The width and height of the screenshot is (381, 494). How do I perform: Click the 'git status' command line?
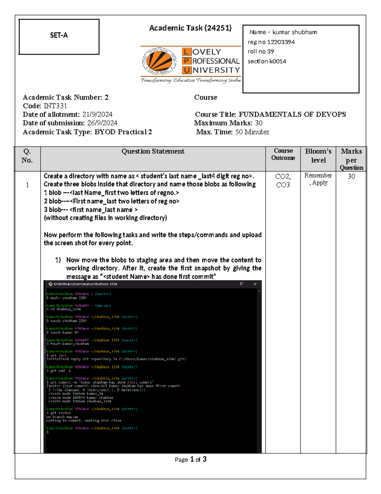point(58,413)
